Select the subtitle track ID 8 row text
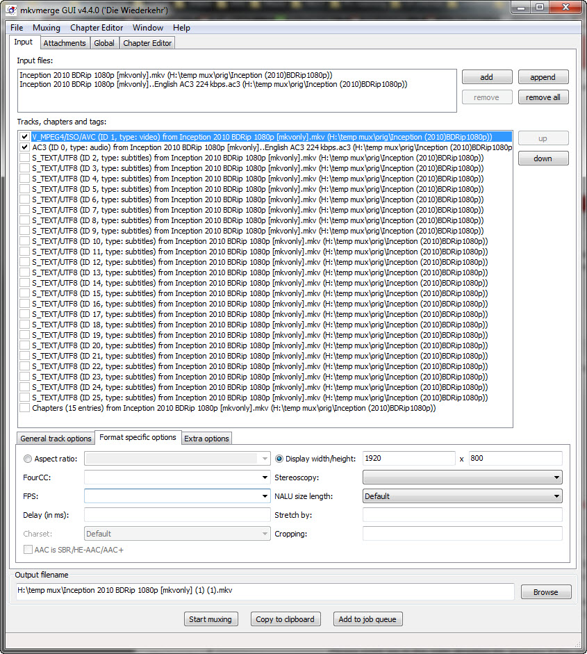Image resolution: width=587 pixels, height=654 pixels. click(258, 220)
